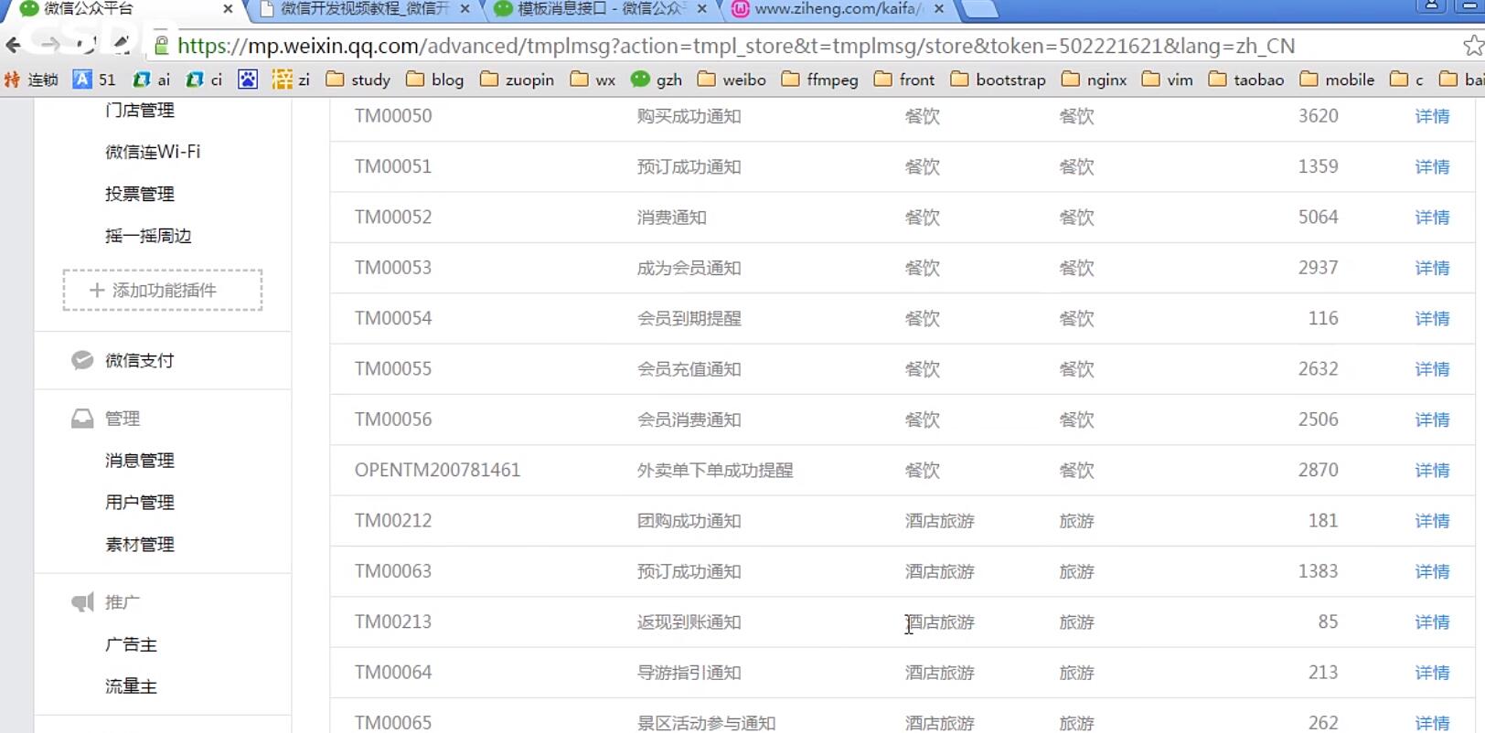Open the new tab button
The width and height of the screenshot is (1485, 733).
978,9
